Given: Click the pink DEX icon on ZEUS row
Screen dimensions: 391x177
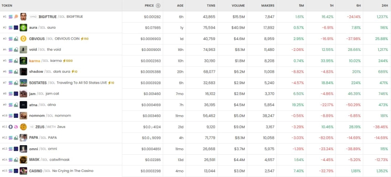Looking at the screenshot, I should (16, 127).
